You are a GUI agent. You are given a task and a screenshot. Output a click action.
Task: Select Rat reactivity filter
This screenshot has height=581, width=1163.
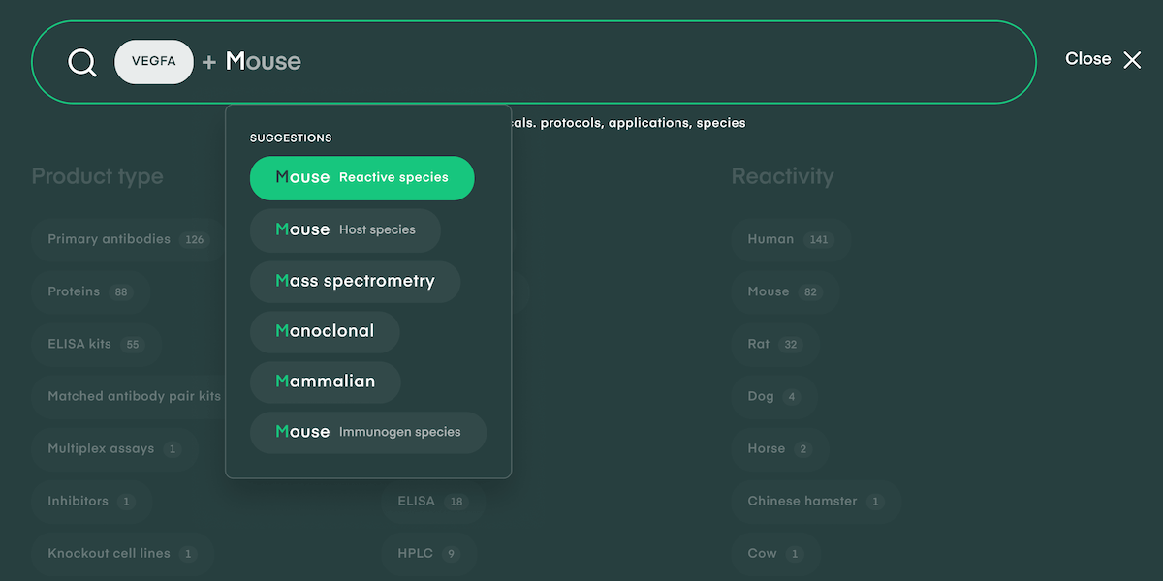click(x=774, y=344)
